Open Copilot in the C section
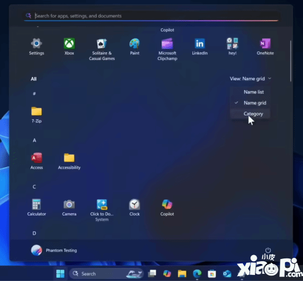Viewport: 303px width, 281px height. pos(167,207)
